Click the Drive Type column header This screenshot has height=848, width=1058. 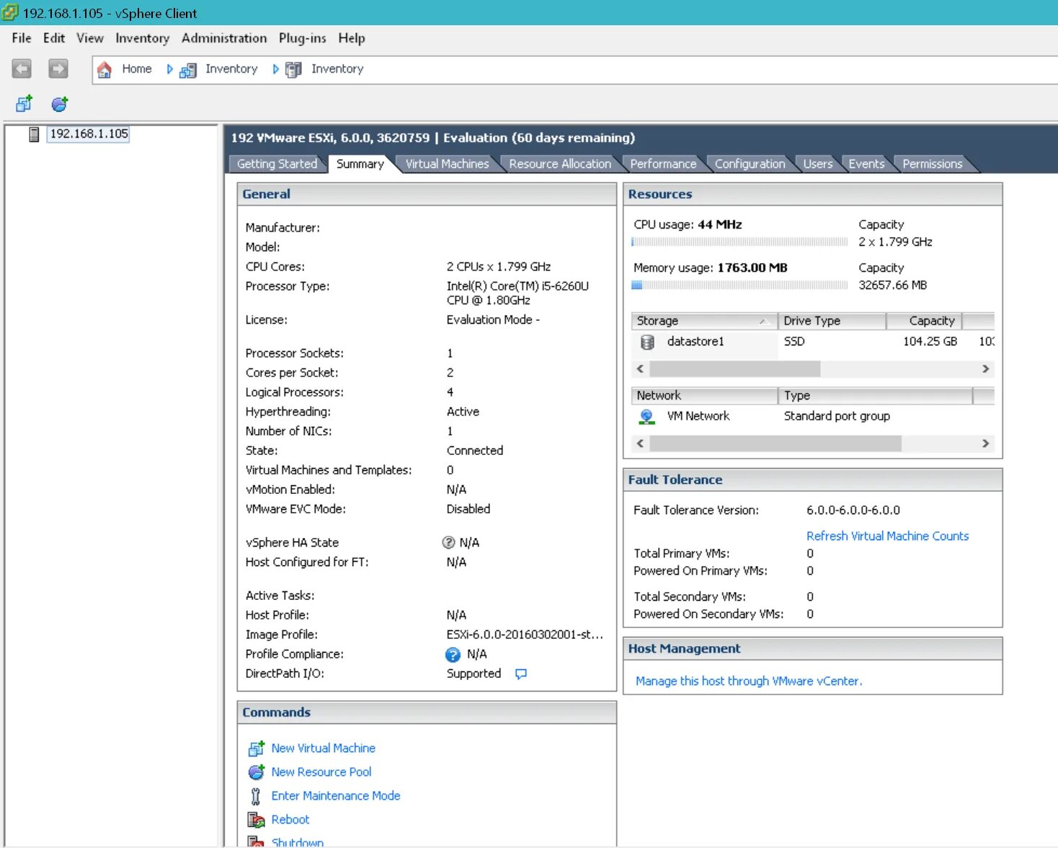832,321
